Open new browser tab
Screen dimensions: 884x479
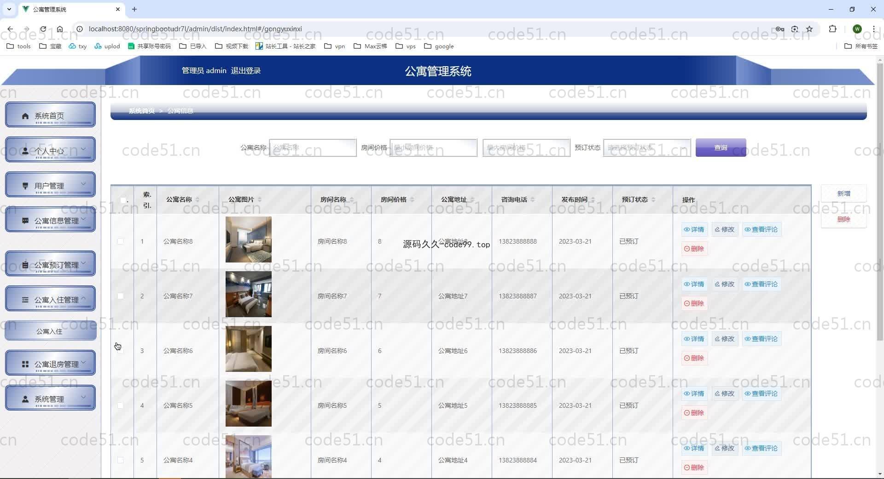[x=134, y=9]
